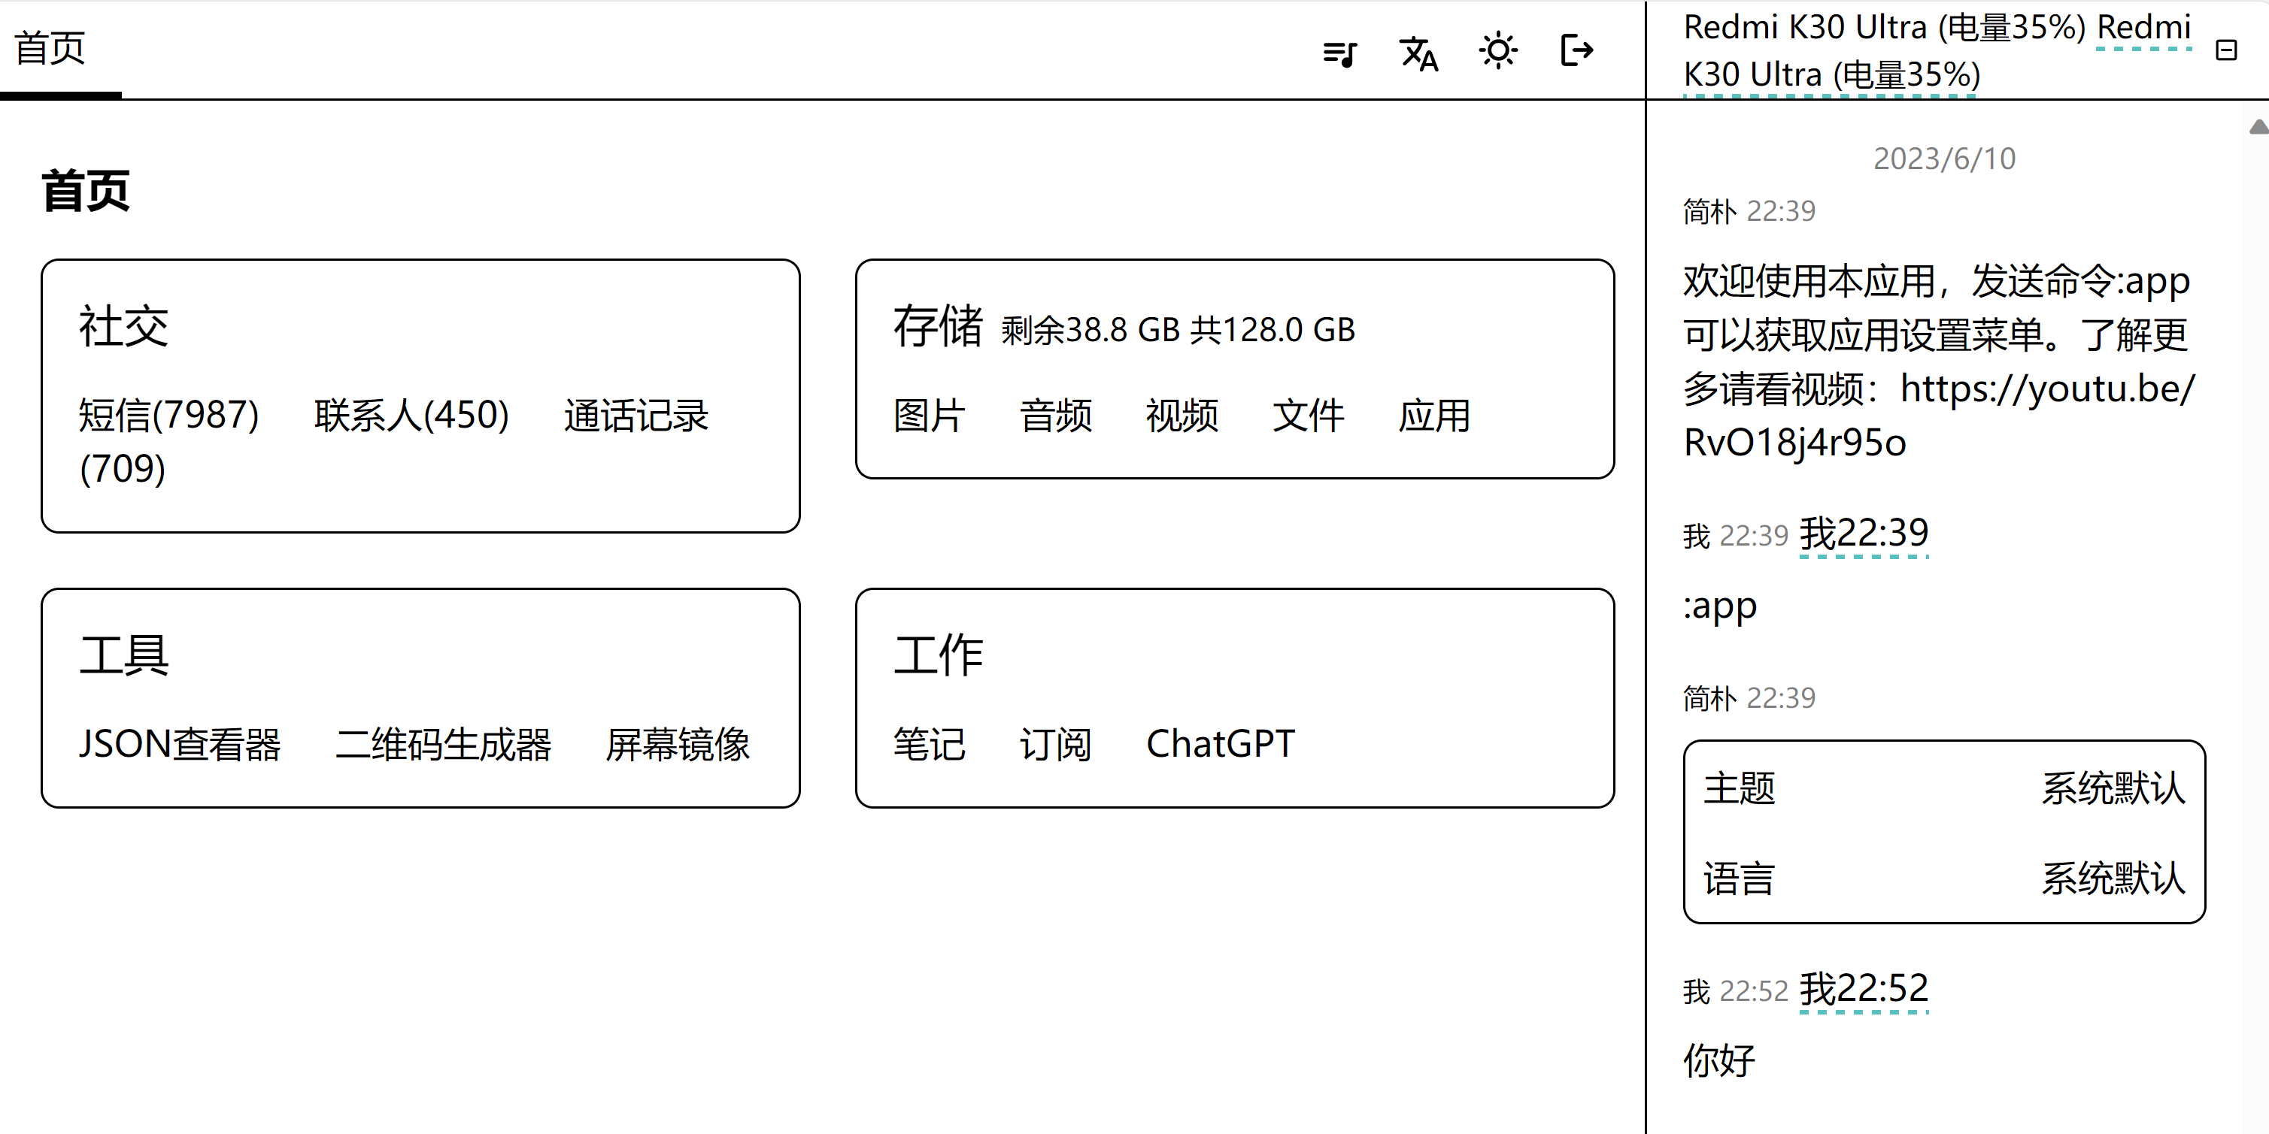This screenshot has height=1134, width=2269.
Task: Open the 通话记录 call log
Action: [x=636, y=415]
